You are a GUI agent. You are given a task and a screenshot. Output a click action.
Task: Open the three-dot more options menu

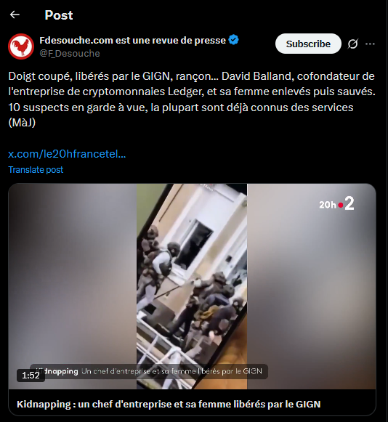(x=370, y=44)
